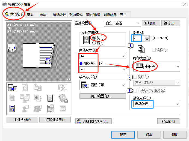
Task: Toggle the 偏移 offset checkbox
Action: [154, 50]
